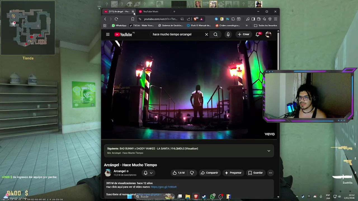Viewport: 358px width, 201px height.
Task: Open the TikTok bookmark
Action: [142, 25]
